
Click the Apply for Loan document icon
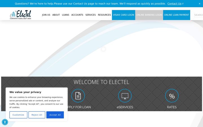(x=78, y=96)
